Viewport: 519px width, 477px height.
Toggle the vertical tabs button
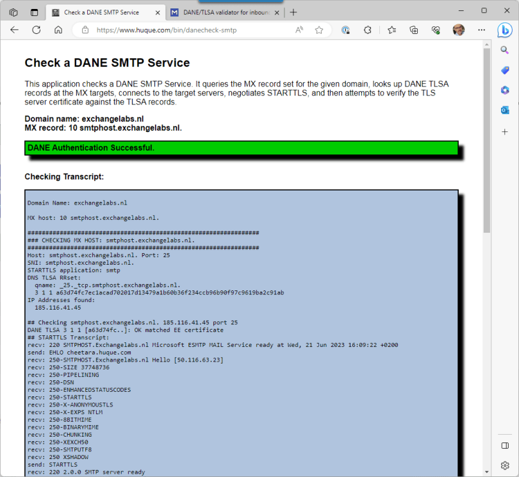tap(34, 12)
